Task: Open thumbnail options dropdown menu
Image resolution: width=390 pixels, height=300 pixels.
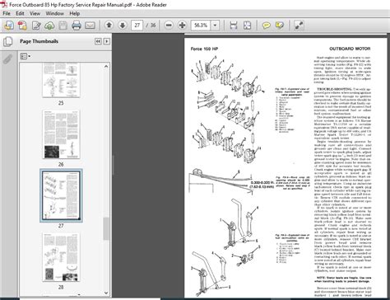Action: [x=26, y=56]
